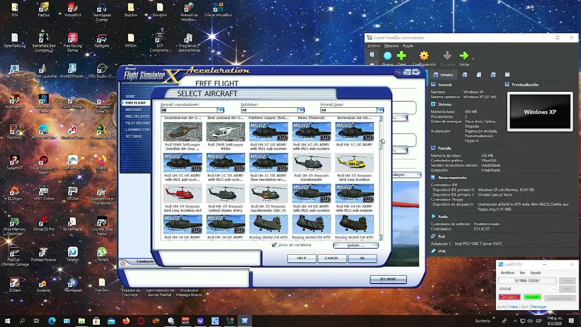
Task: Open Firefox desktop shortcut
Action: point(102,163)
